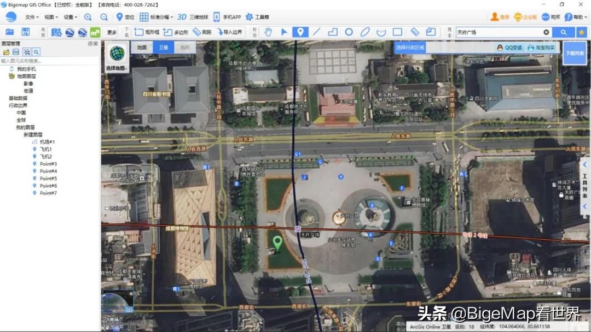The image size is (591, 332).
Task: Select the green m map source icon
Action: click(95, 32)
